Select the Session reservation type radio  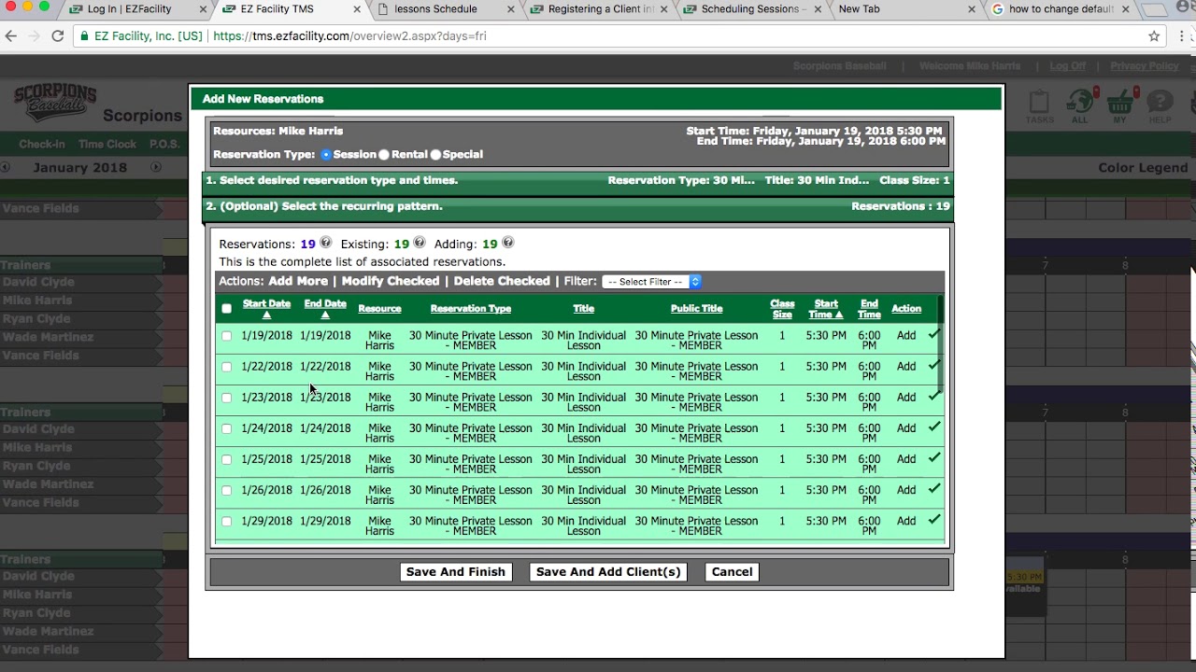pos(326,155)
